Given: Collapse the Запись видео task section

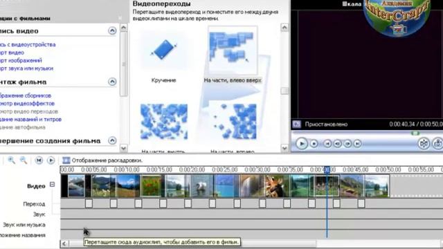Looking at the screenshot, I should (112, 30).
